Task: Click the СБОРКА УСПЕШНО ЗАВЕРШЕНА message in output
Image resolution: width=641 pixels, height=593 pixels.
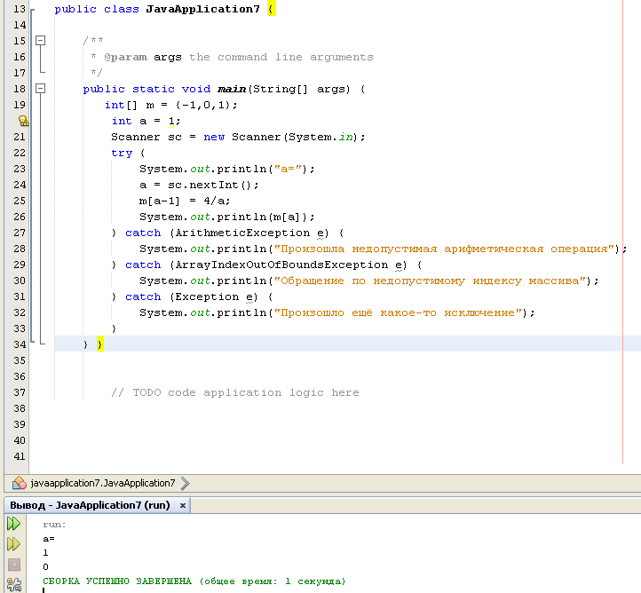Action: click(x=194, y=581)
